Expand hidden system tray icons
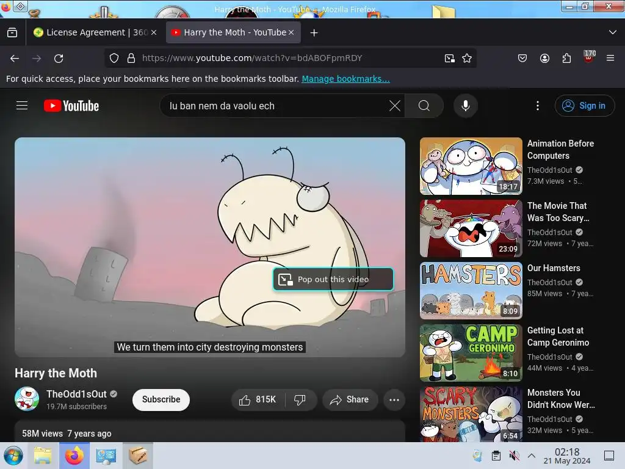The width and height of the screenshot is (625, 469). (532, 456)
